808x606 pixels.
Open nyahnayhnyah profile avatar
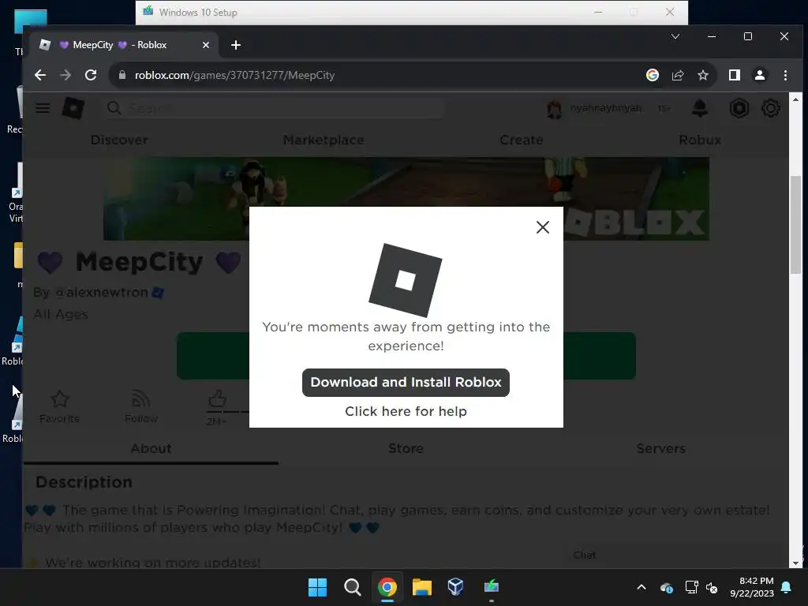tap(555, 109)
